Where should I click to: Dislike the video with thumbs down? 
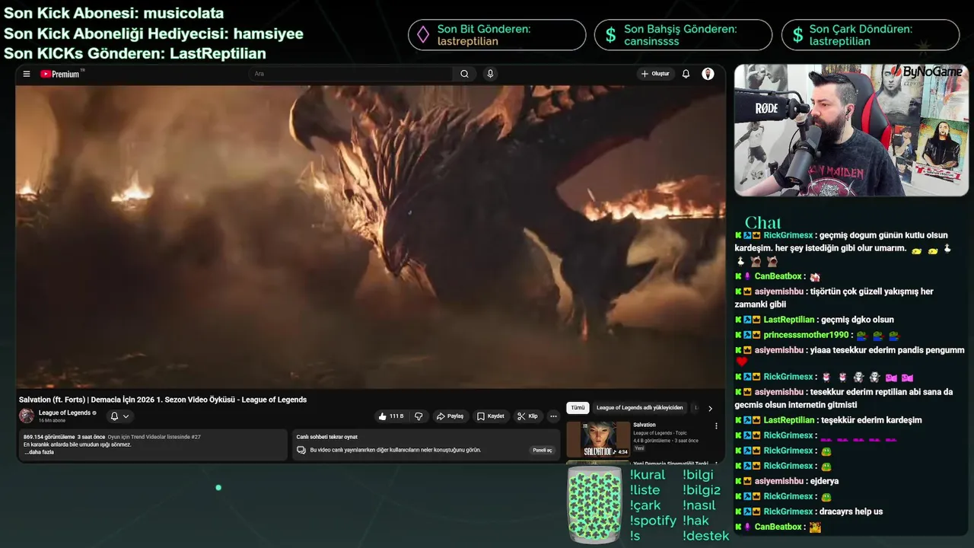(419, 416)
